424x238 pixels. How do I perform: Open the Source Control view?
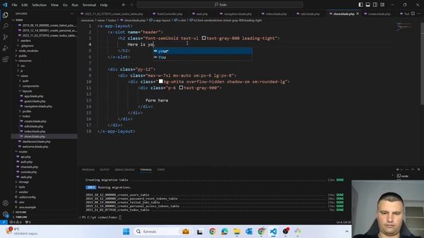click(5, 37)
